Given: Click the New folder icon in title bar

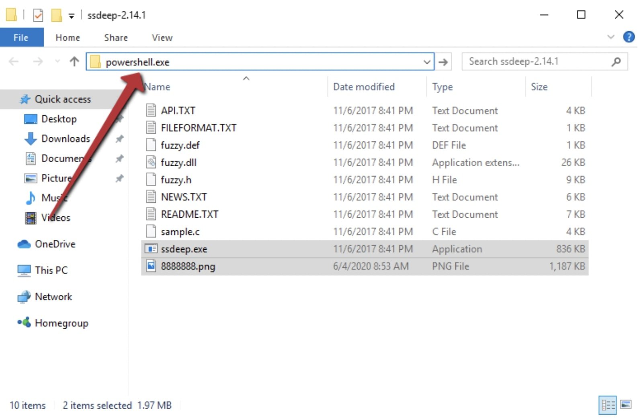Looking at the screenshot, I should click(56, 15).
